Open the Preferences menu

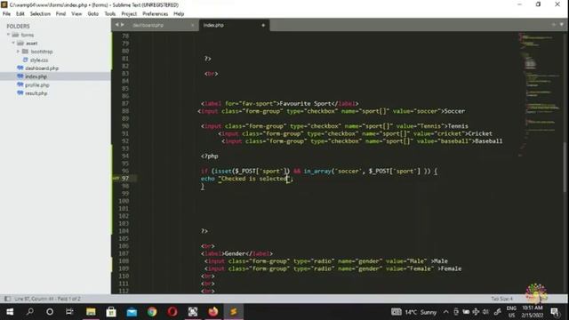[155, 14]
